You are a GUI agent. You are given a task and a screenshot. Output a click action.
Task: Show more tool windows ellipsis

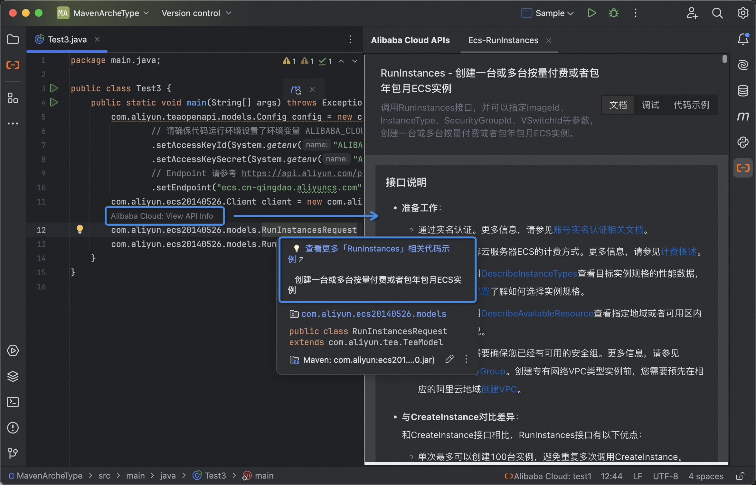pos(13,124)
